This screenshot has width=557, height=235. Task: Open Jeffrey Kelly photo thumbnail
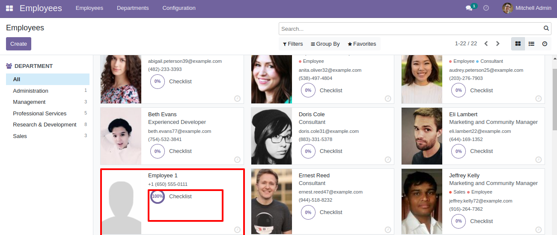click(x=422, y=202)
